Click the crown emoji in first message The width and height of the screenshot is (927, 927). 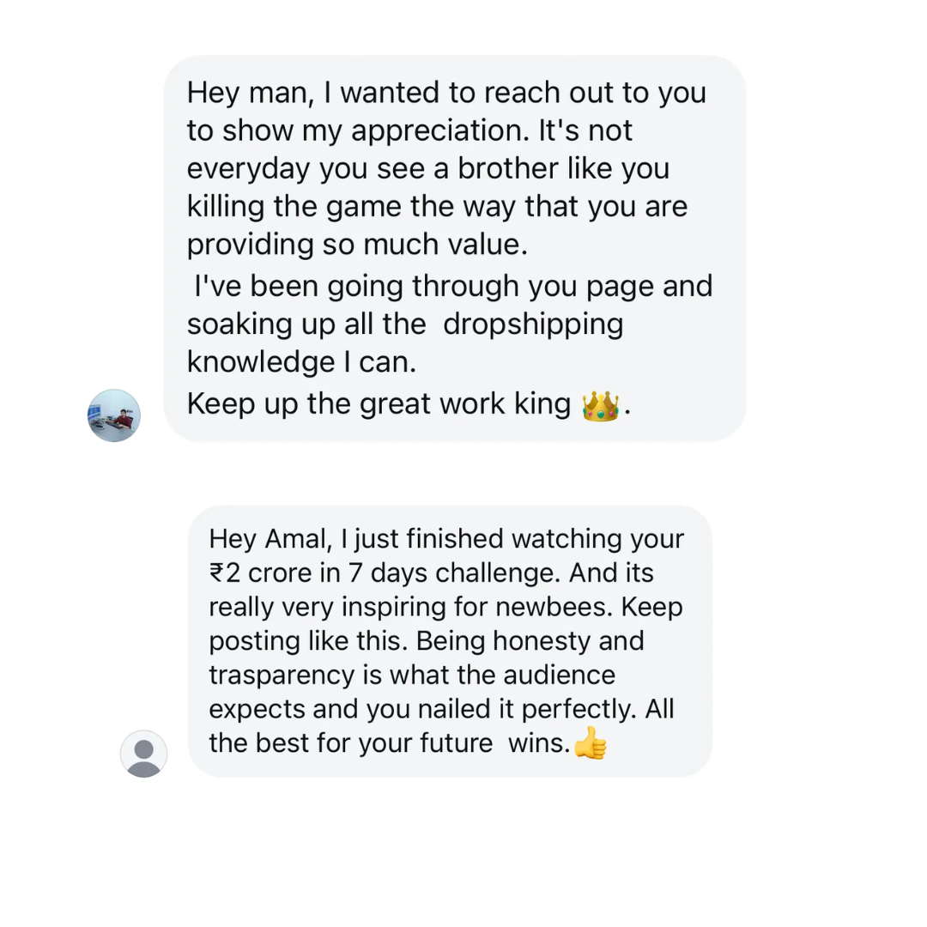(x=600, y=405)
